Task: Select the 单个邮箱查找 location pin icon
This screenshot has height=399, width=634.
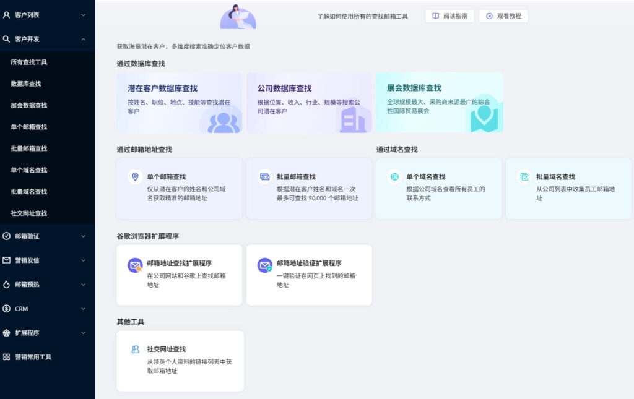Action: tap(136, 176)
